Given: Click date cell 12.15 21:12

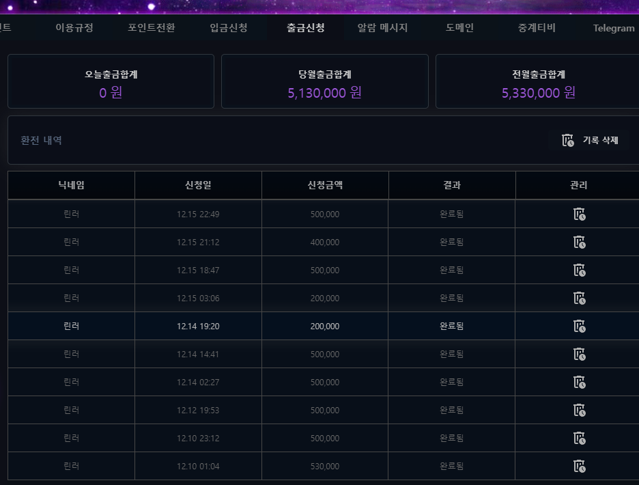Looking at the screenshot, I should (x=198, y=242).
